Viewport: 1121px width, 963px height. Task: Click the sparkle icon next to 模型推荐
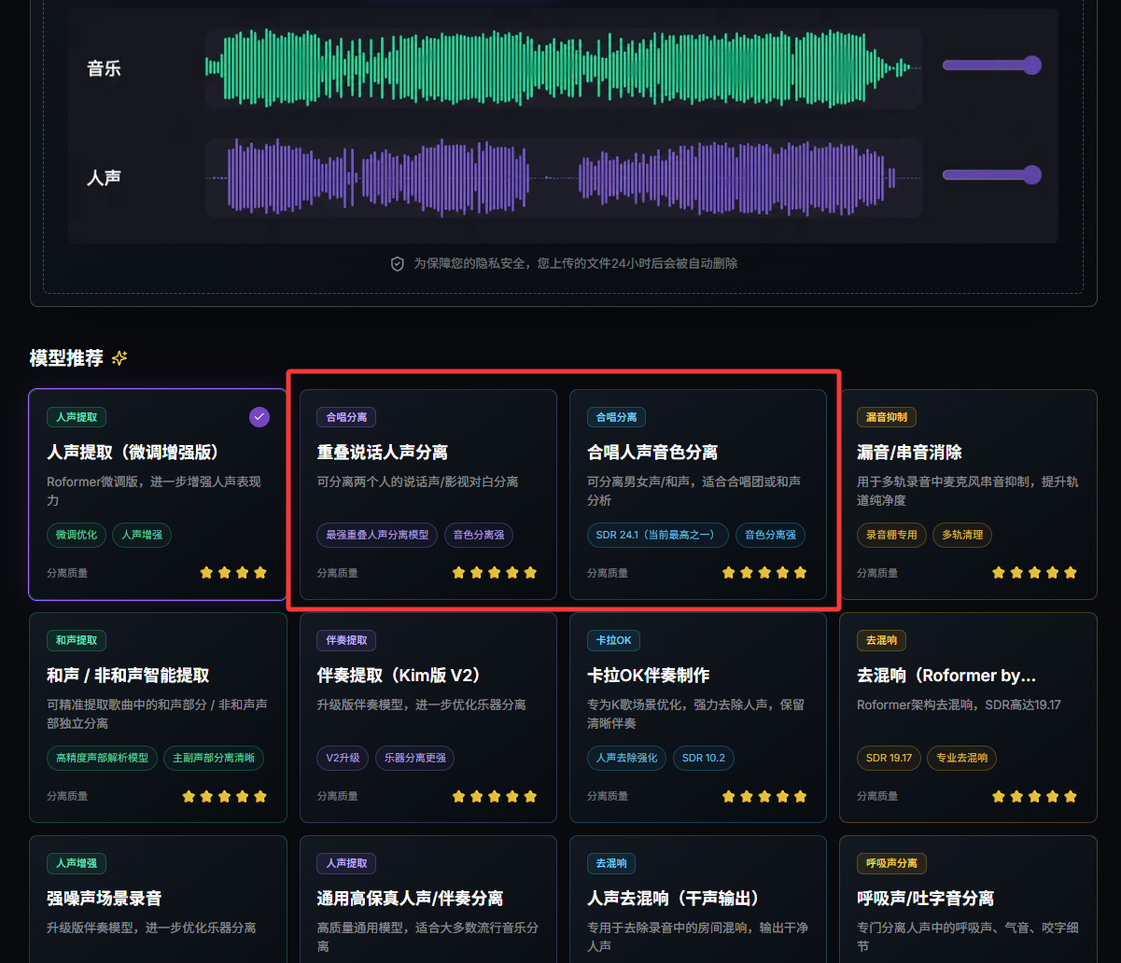(x=119, y=358)
